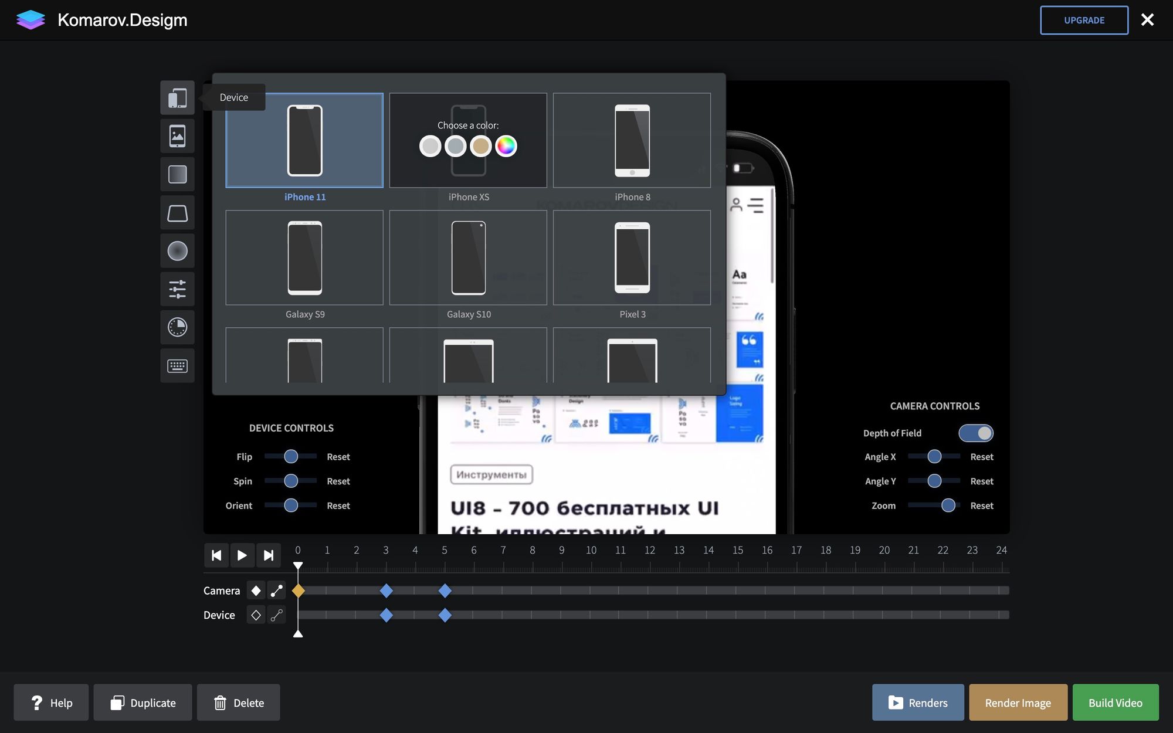Select the iPhone 8 device thumbnail
This screenshot has height=733, width=1173.
click(632, 140)
